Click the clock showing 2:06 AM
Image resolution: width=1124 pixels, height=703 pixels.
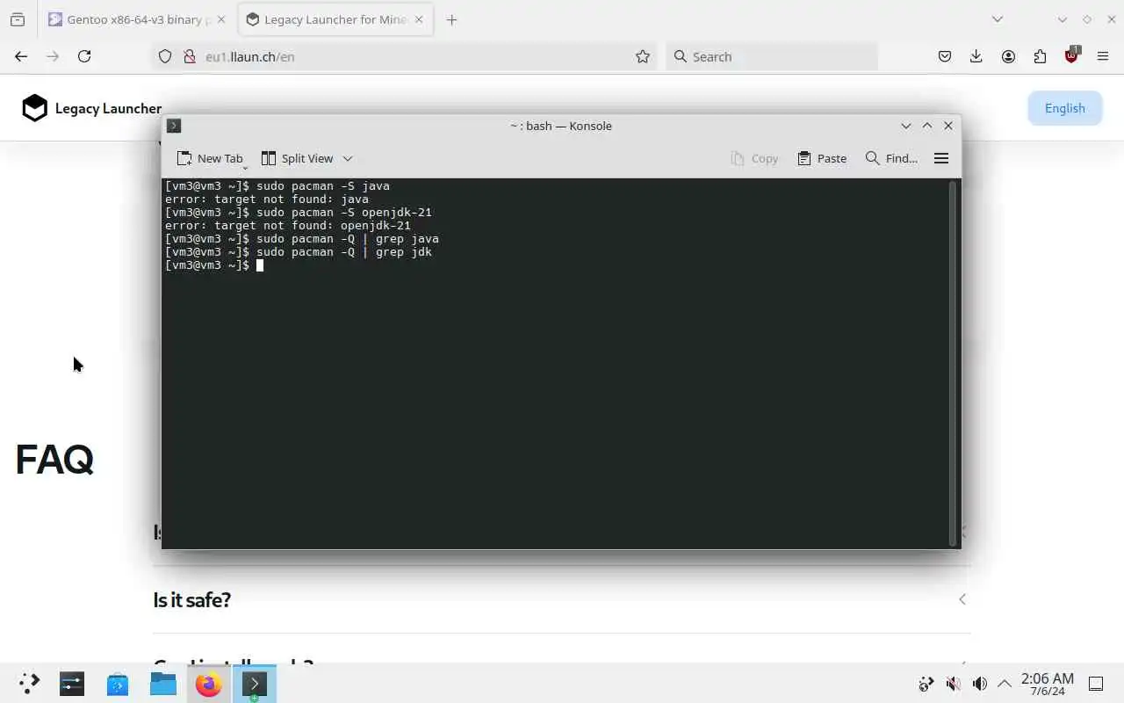(1047, 684)
